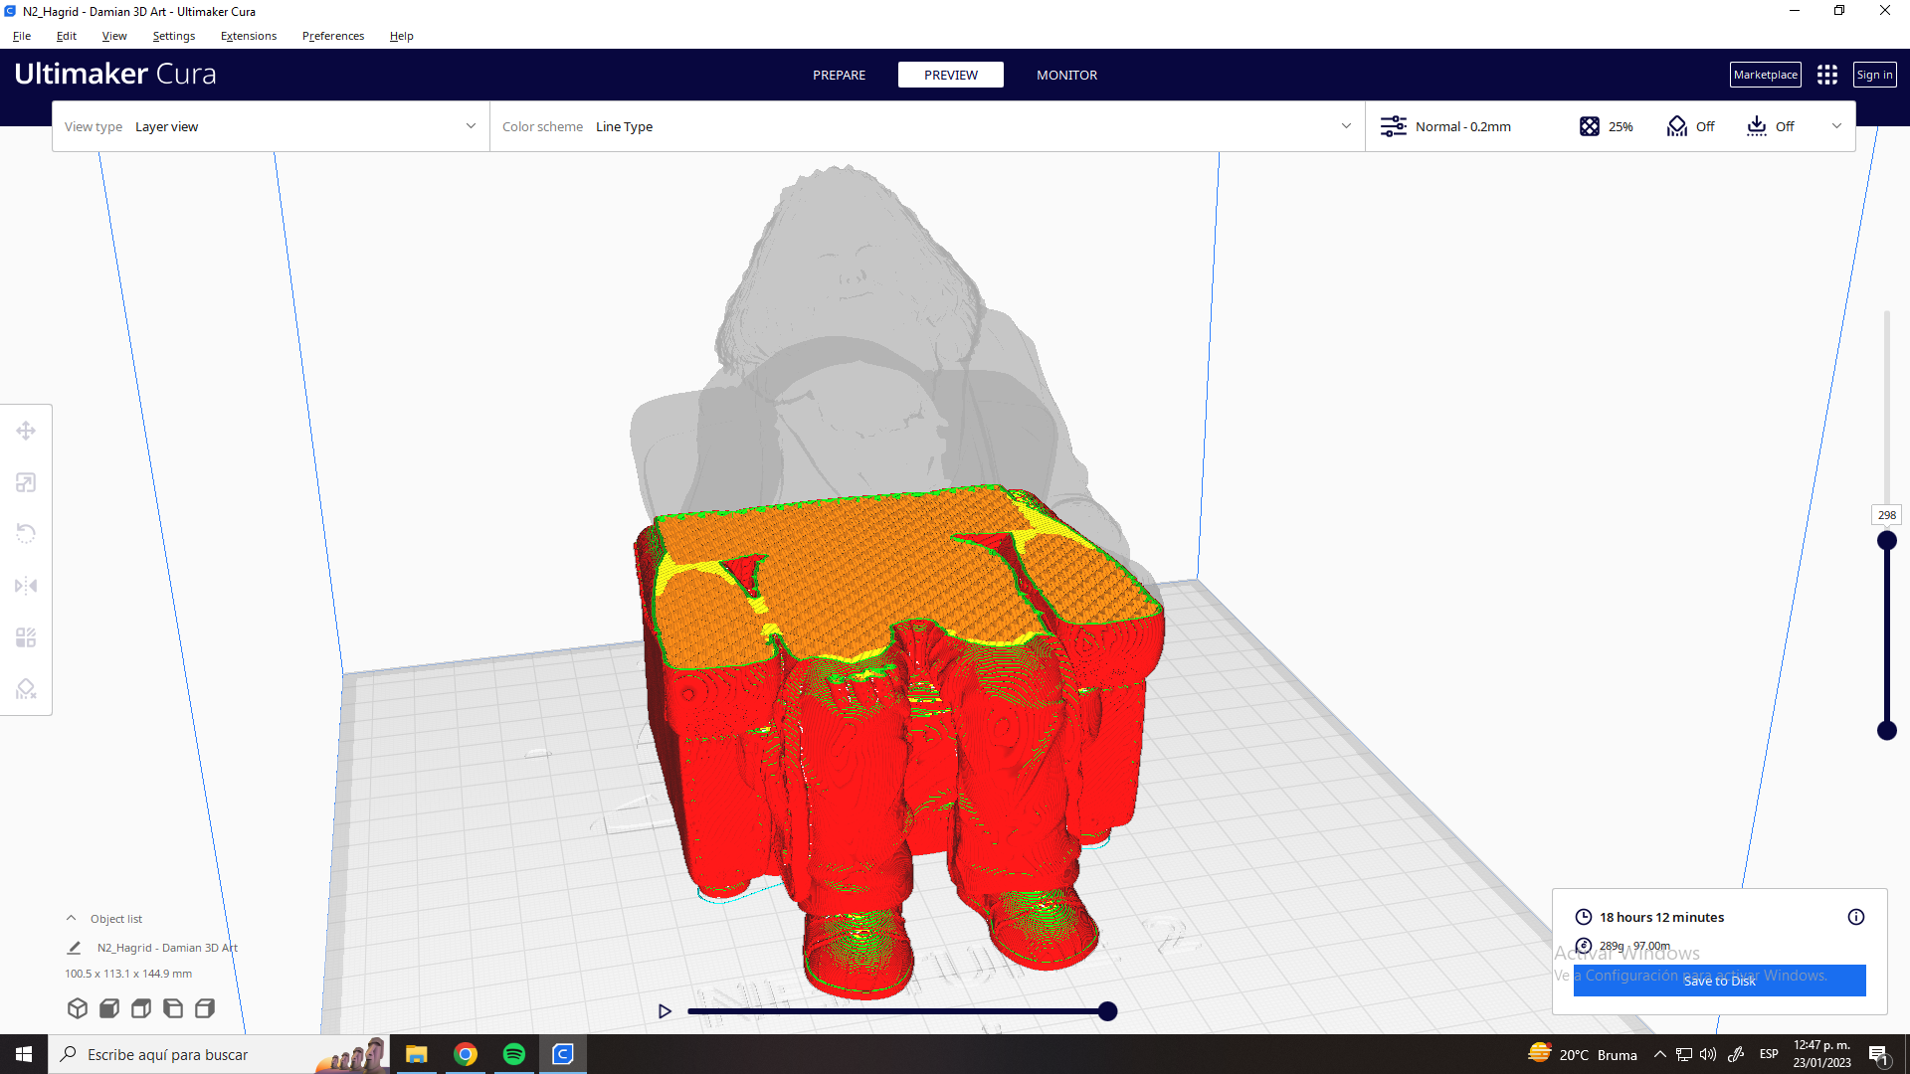The image size is (1910, 1074).
Task: Open the Marketplace
Action: (x=1765, y=75)
